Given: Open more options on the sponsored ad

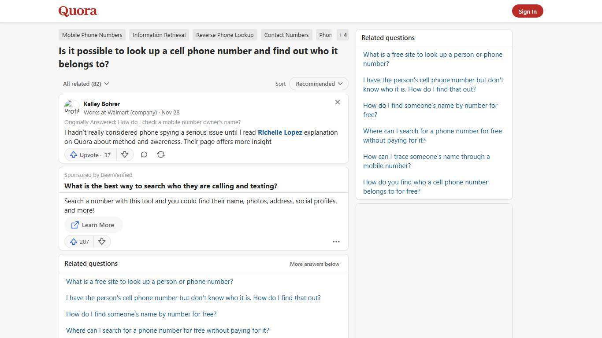Looking at the screenshot, I should [x=336, y=241].
